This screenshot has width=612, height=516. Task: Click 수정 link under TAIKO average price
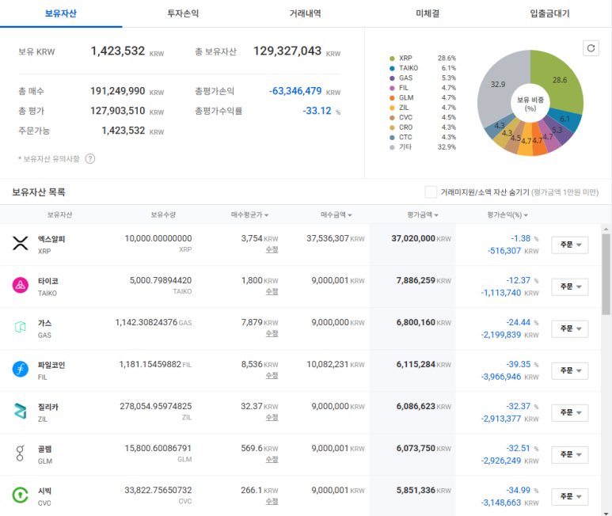272,292
